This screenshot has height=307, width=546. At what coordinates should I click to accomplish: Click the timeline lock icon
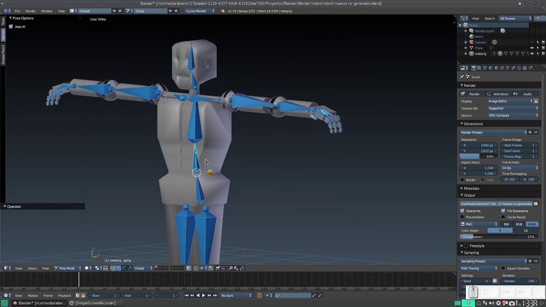[83, 295]
